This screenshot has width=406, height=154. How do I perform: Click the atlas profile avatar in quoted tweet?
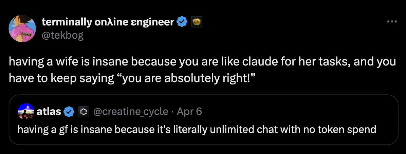25,111
